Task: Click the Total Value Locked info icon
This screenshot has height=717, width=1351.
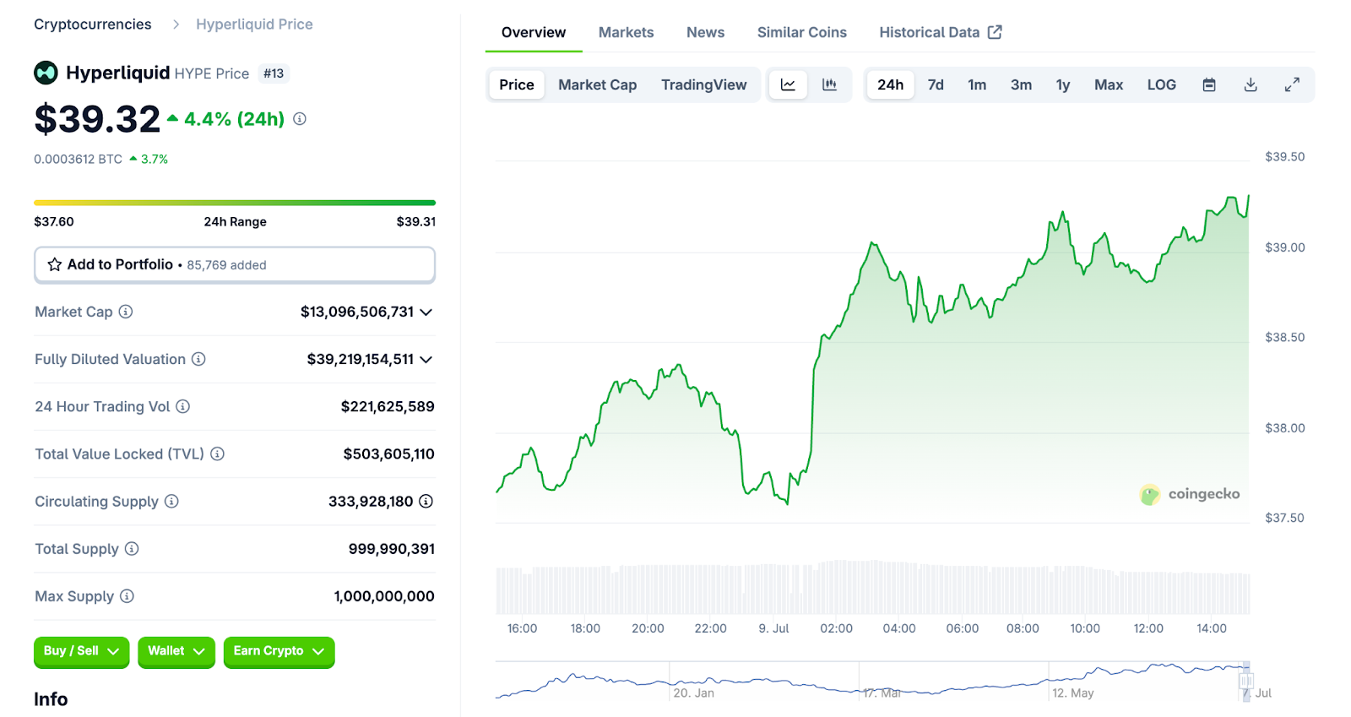Action: point(218,454)
